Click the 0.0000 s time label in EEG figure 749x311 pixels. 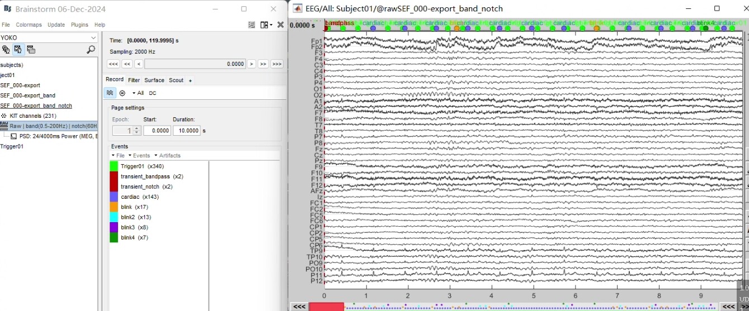[x=302, y=25]
